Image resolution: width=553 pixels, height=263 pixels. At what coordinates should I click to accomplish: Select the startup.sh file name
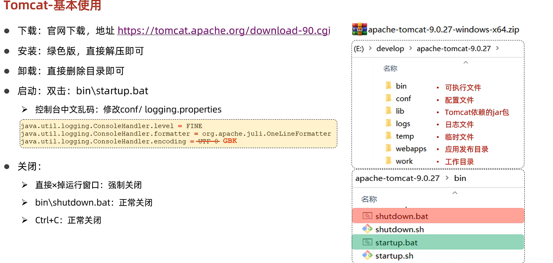point(394,256)
